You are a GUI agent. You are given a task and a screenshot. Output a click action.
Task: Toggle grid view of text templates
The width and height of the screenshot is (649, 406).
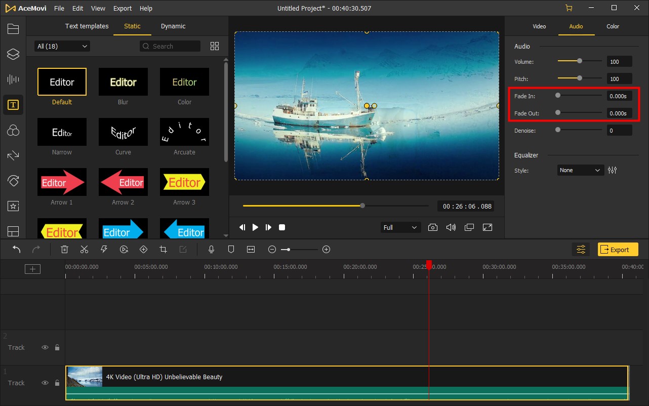[x=215, y=46]
